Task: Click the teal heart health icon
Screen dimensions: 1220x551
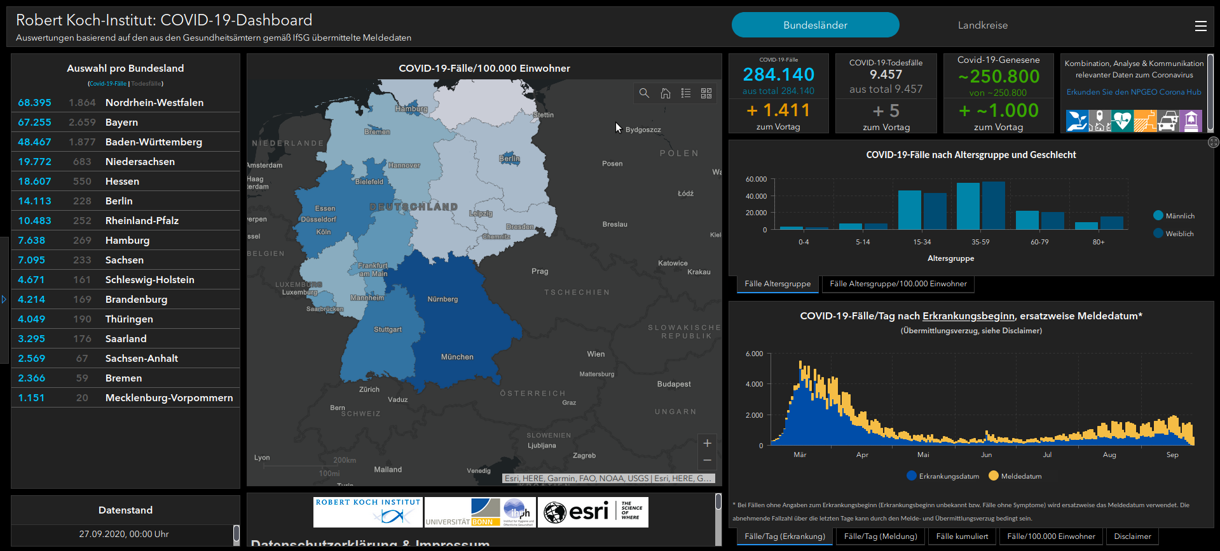Action: point(1122,121)
